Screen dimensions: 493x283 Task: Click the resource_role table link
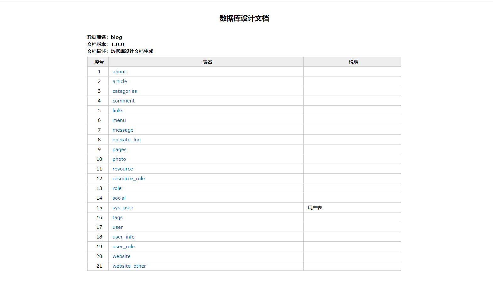point(129,179)
